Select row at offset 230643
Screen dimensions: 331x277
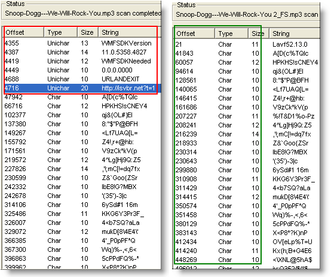(247, 161)
